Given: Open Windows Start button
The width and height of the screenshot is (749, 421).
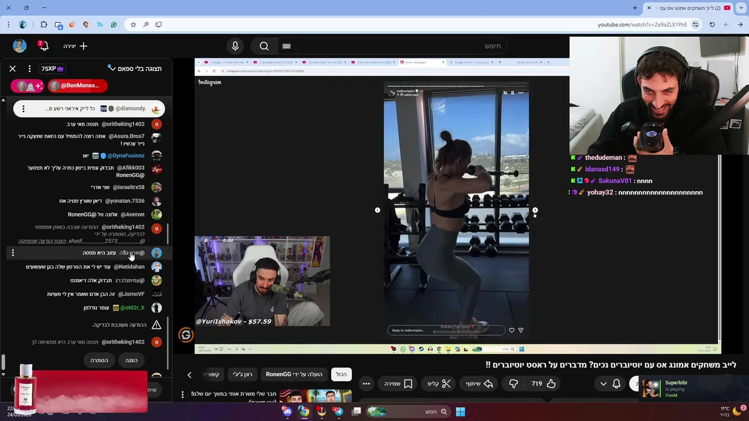Looking at the screenshot, I should point(461,412).
